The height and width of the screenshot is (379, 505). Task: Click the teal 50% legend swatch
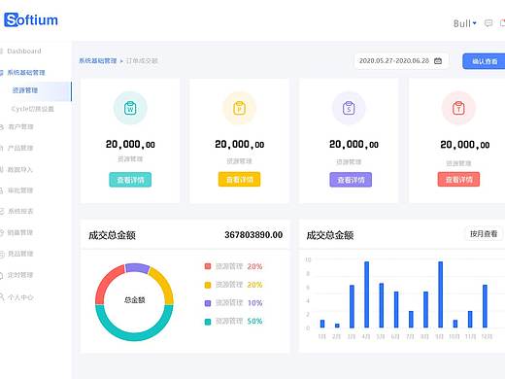click(x=208, y=322)
